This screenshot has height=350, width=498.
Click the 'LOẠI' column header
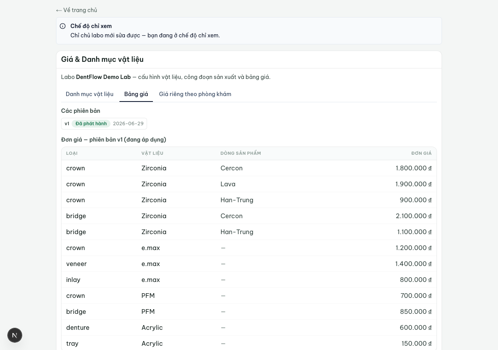click(x=72, y=153)
